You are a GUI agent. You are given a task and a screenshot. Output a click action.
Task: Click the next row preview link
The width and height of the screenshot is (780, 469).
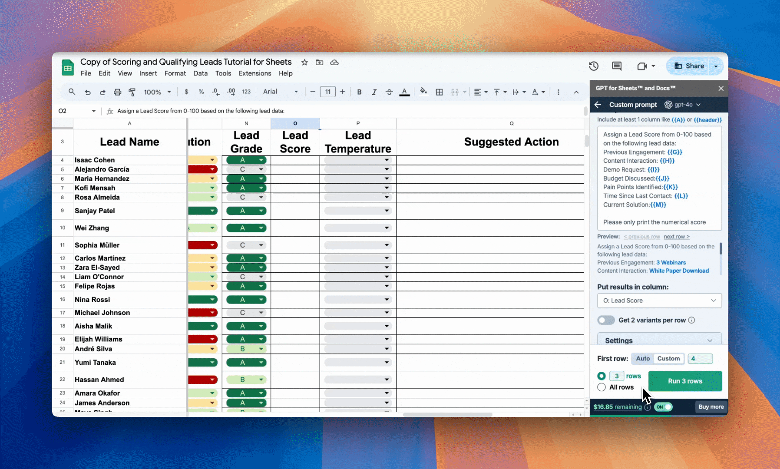[x=676, y=237]
